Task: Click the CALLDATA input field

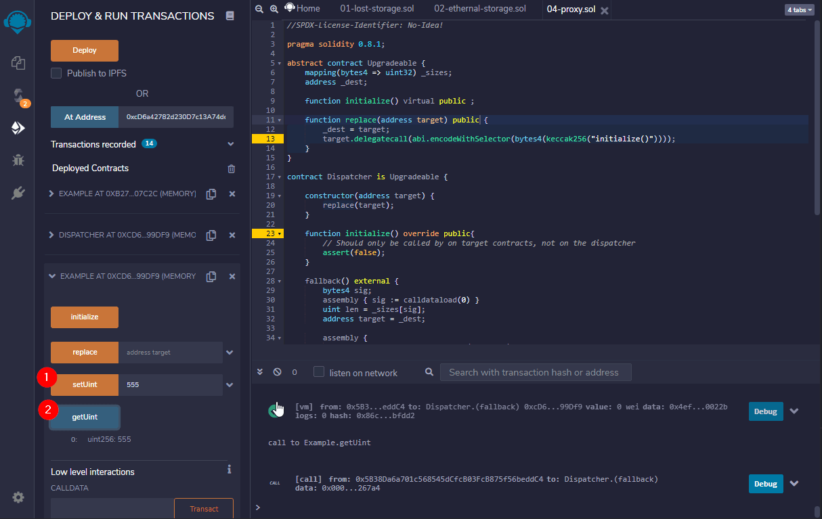Action: click(x=112, y=509)
